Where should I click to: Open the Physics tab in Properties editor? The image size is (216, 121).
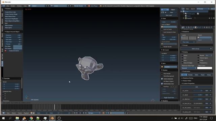click(212, 28)
